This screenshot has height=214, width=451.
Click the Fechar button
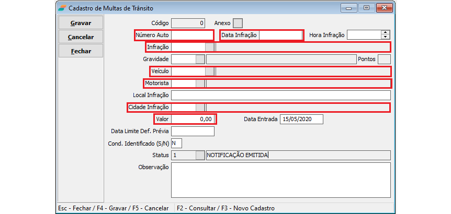(x=81, y=51)
